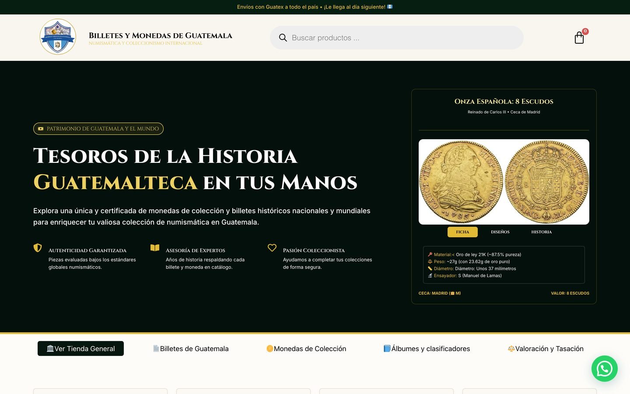The height and width of the screenshot is (394, 630).
Task: Click the 'Pasión Coleccionista' feature title
Action: (x=314, y=250)
